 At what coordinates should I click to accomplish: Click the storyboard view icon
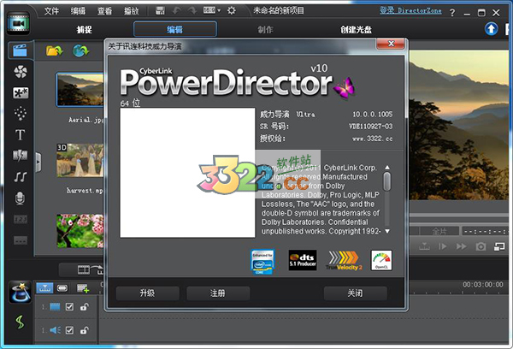(x=62, y=288)
